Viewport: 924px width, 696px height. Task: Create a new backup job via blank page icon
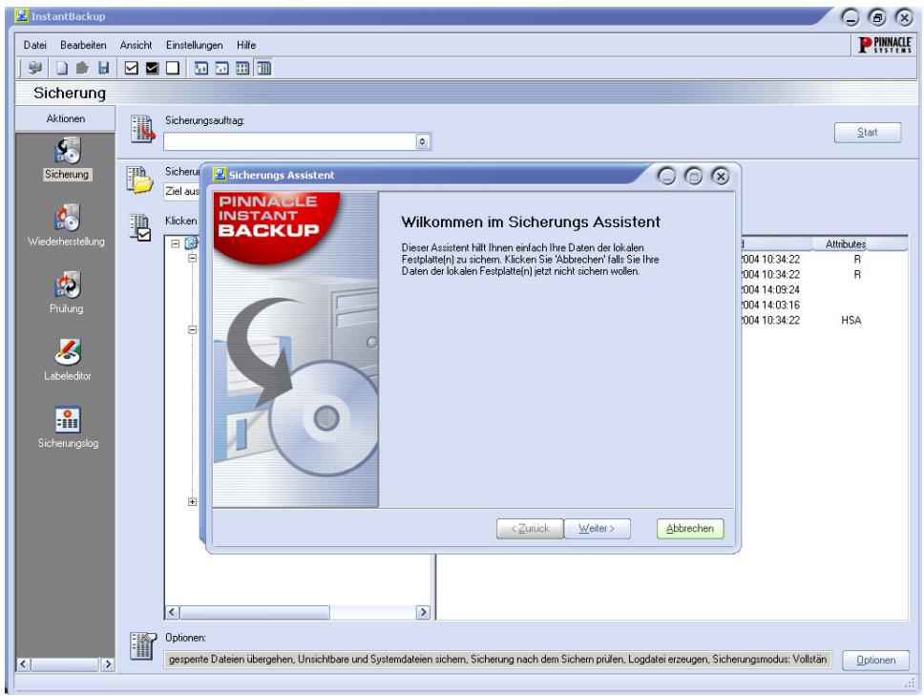pyautogui.click(x=62, y=68)
